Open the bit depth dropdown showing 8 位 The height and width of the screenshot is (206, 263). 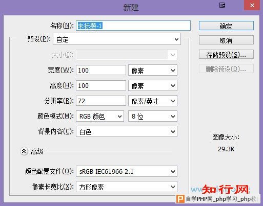(x=153, y=116)
